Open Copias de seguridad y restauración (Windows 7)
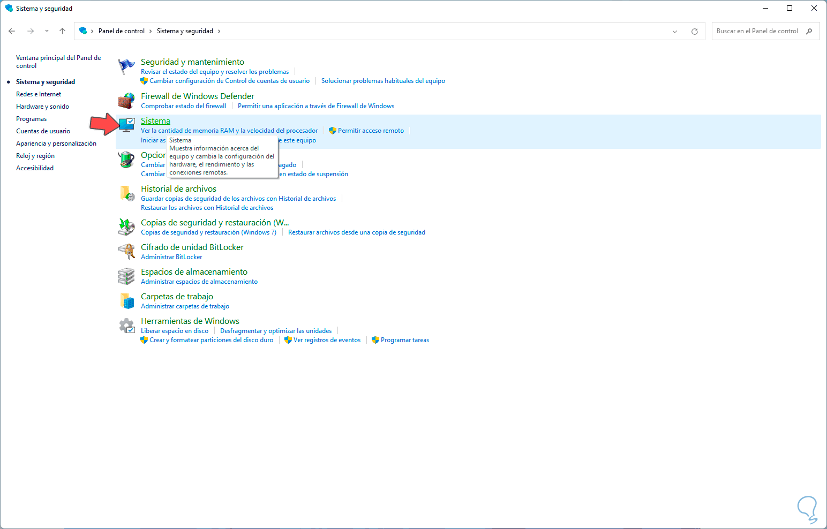This screenshot has width=827, height=529. tap(208, 232)
